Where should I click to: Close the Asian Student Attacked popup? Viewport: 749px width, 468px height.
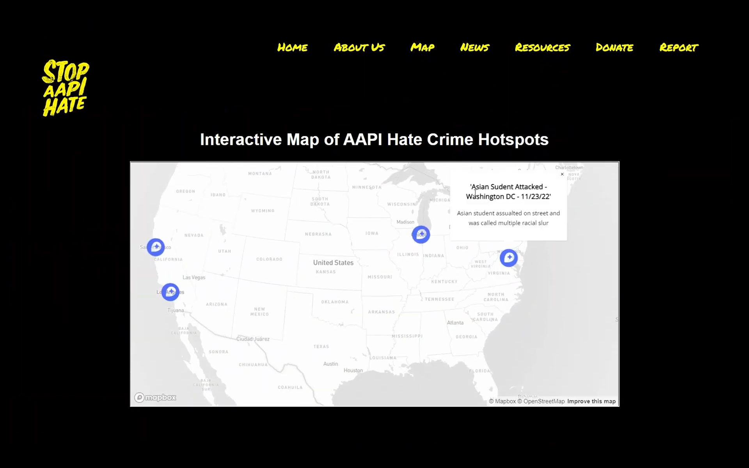click(x=562, y=174)
